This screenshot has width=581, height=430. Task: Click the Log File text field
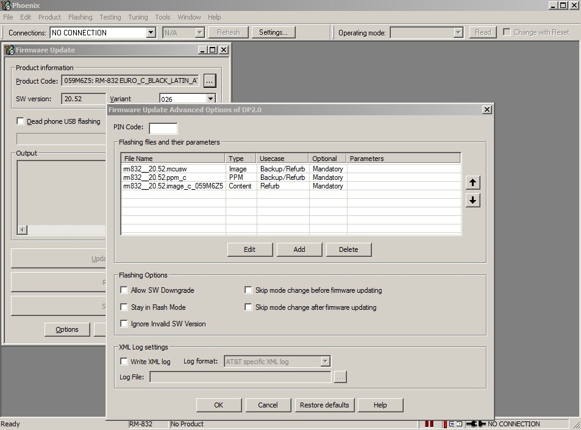pos(240,377)
